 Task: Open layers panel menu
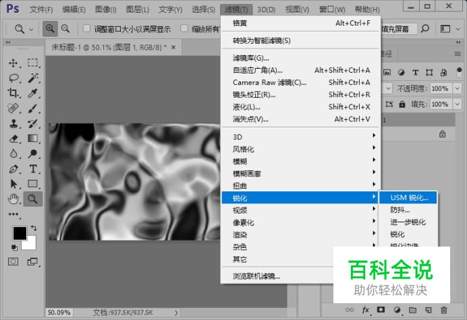458,54
